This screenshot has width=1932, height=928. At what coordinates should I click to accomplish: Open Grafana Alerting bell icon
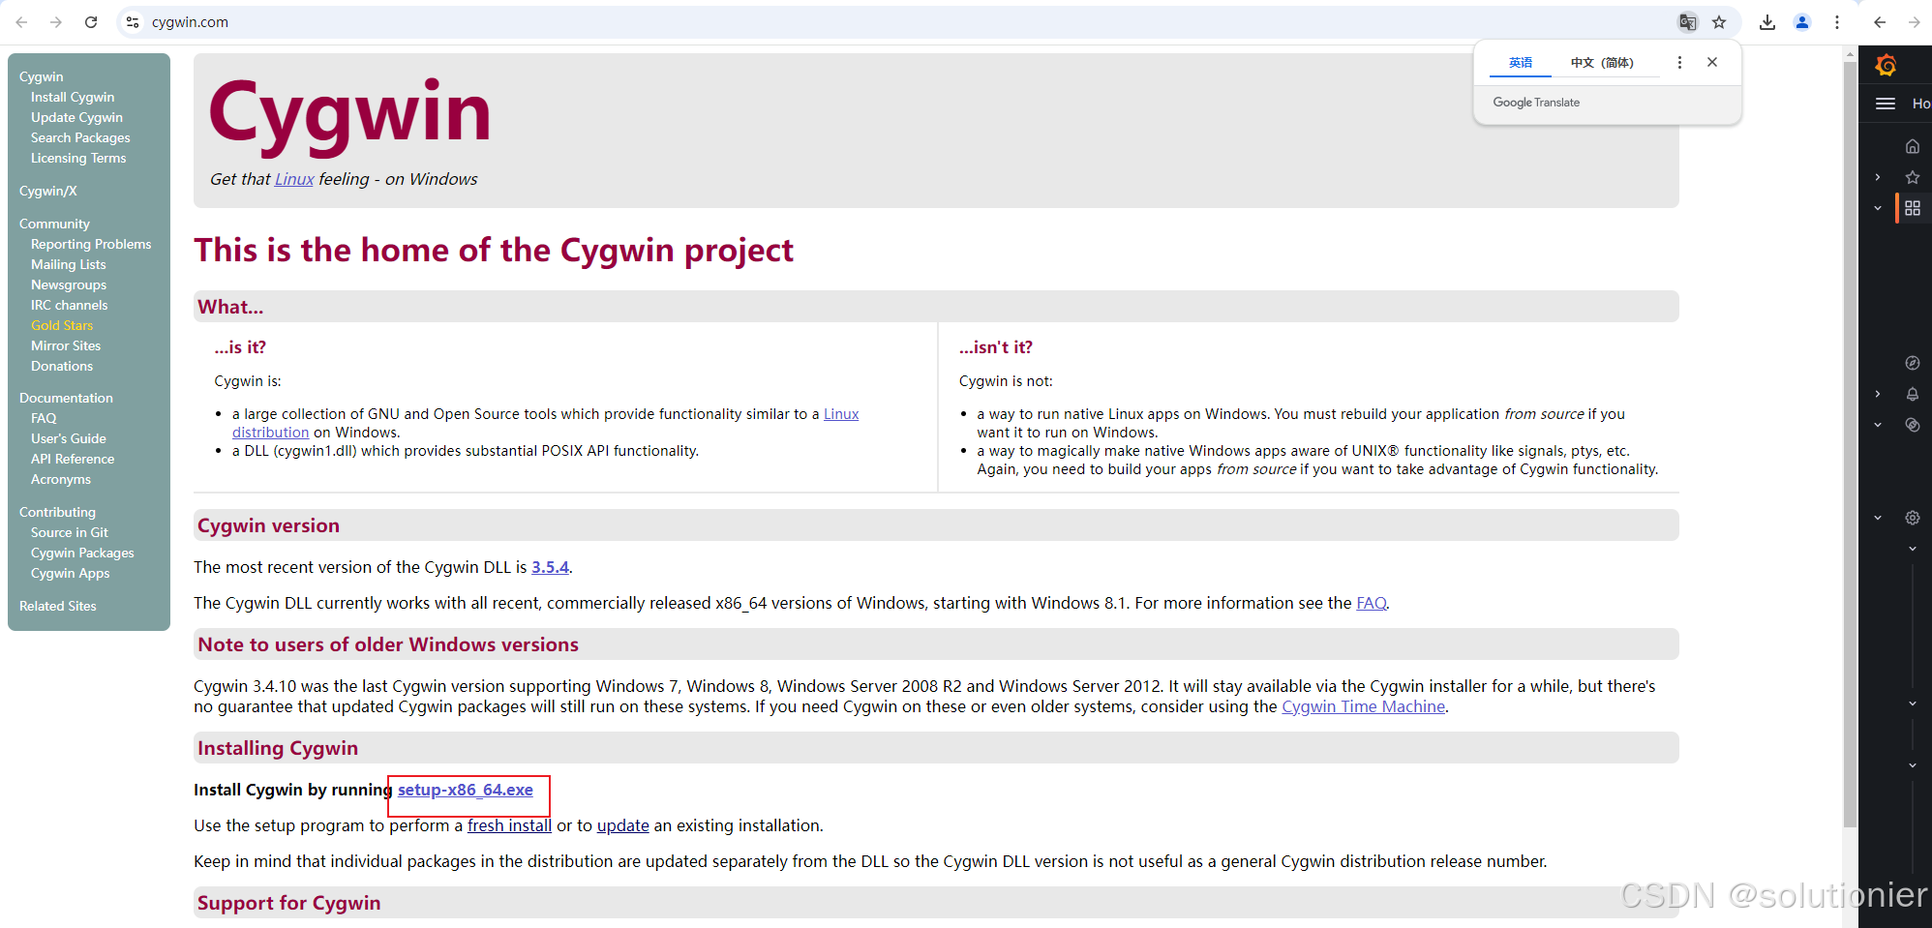click(1913, 394)
